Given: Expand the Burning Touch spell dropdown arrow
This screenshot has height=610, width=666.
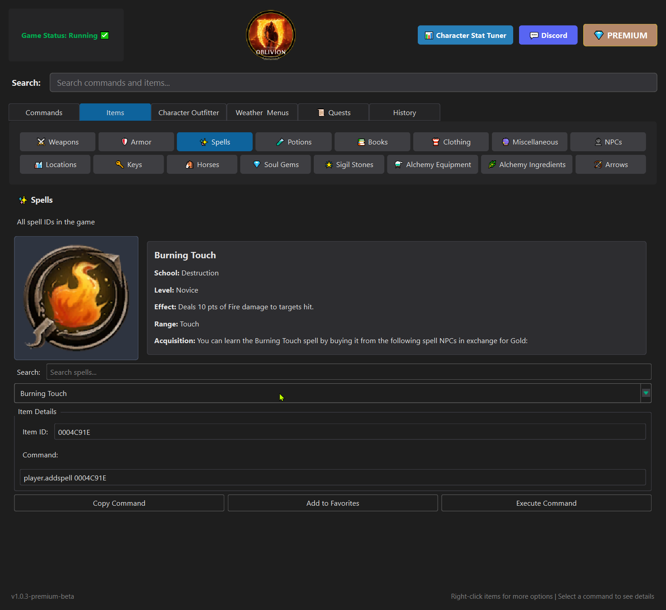Looking at the screenshot, I should [646, 393].
